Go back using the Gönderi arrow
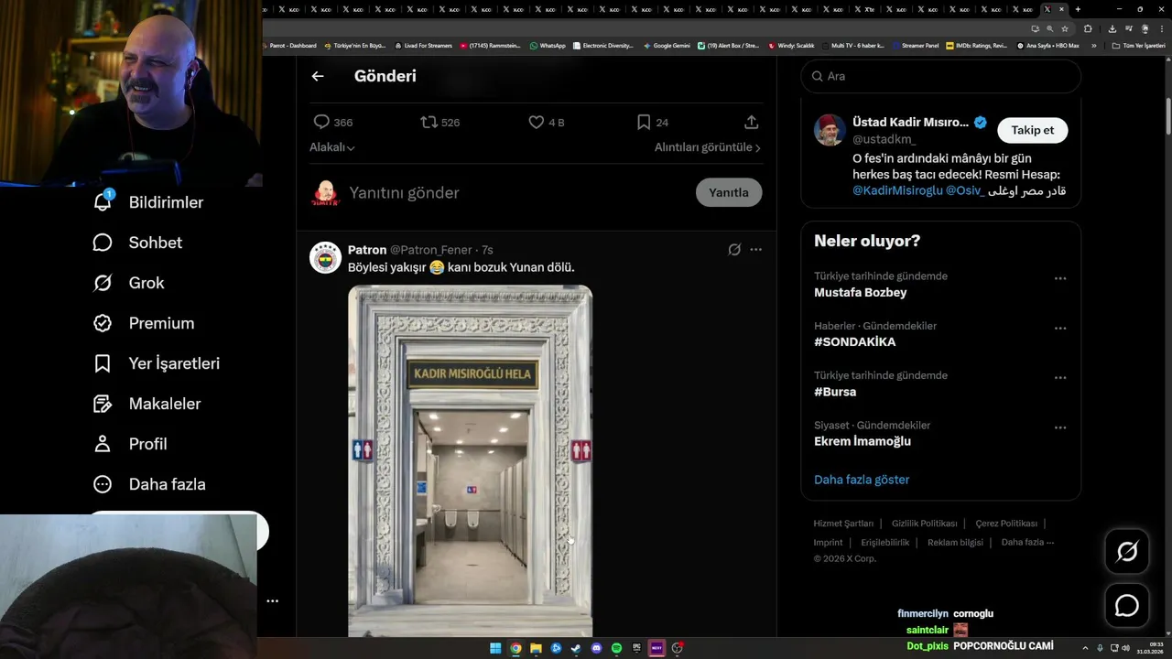 point(318,76)
